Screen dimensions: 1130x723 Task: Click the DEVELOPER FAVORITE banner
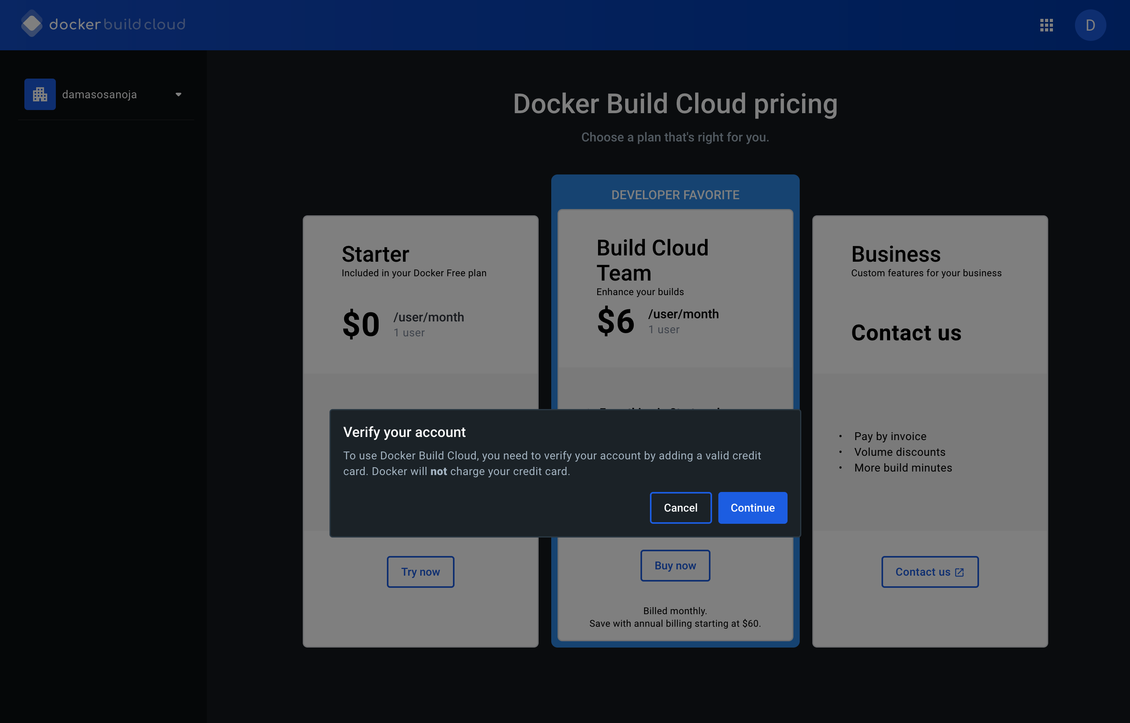click(x=675, y=195)
